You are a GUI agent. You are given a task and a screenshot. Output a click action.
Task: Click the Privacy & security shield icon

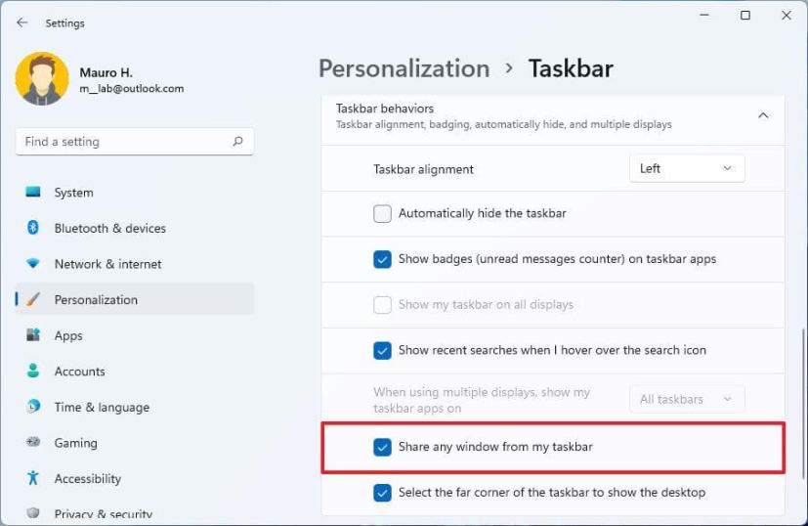[x=33, y=513]
